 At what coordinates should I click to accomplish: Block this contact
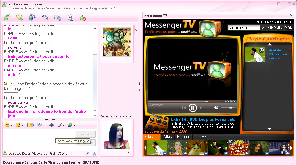(x=83, y=18)
